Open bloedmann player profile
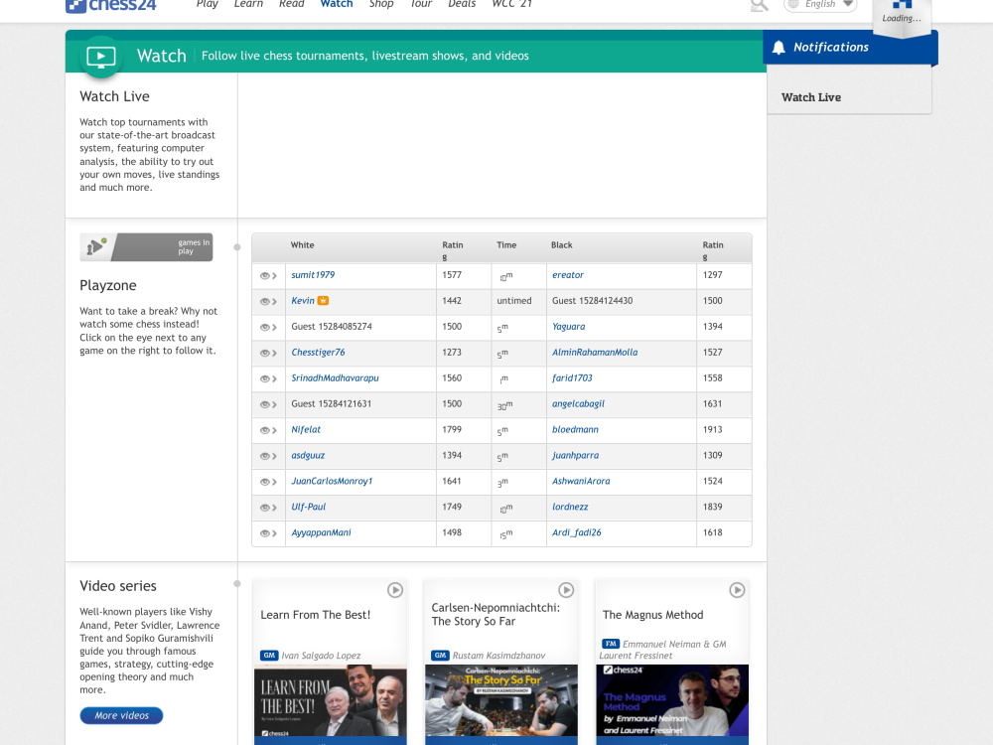 click(x=575, y=429)
